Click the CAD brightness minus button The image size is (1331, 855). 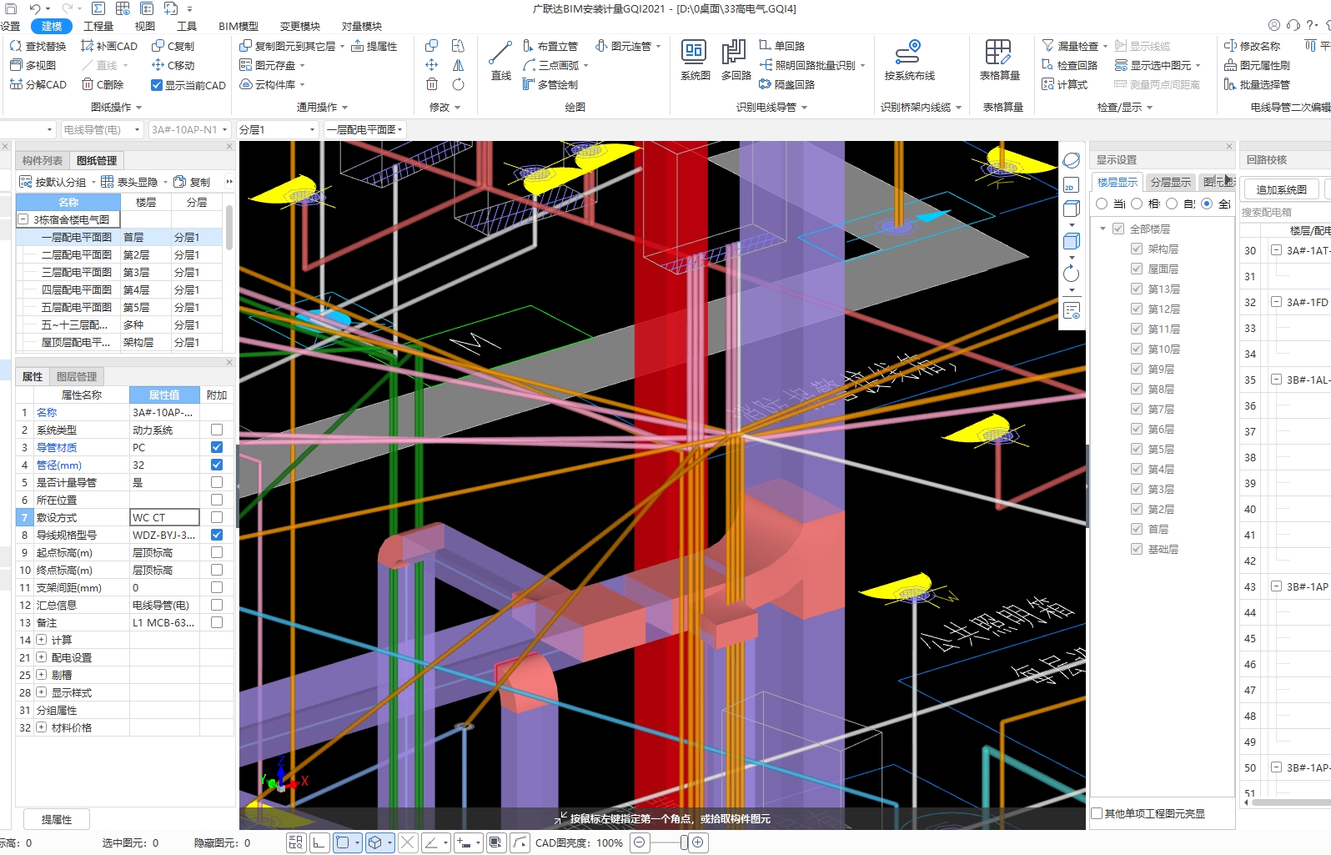[639, 842]
